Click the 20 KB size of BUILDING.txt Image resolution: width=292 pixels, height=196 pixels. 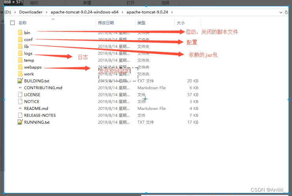click(193, 81)
